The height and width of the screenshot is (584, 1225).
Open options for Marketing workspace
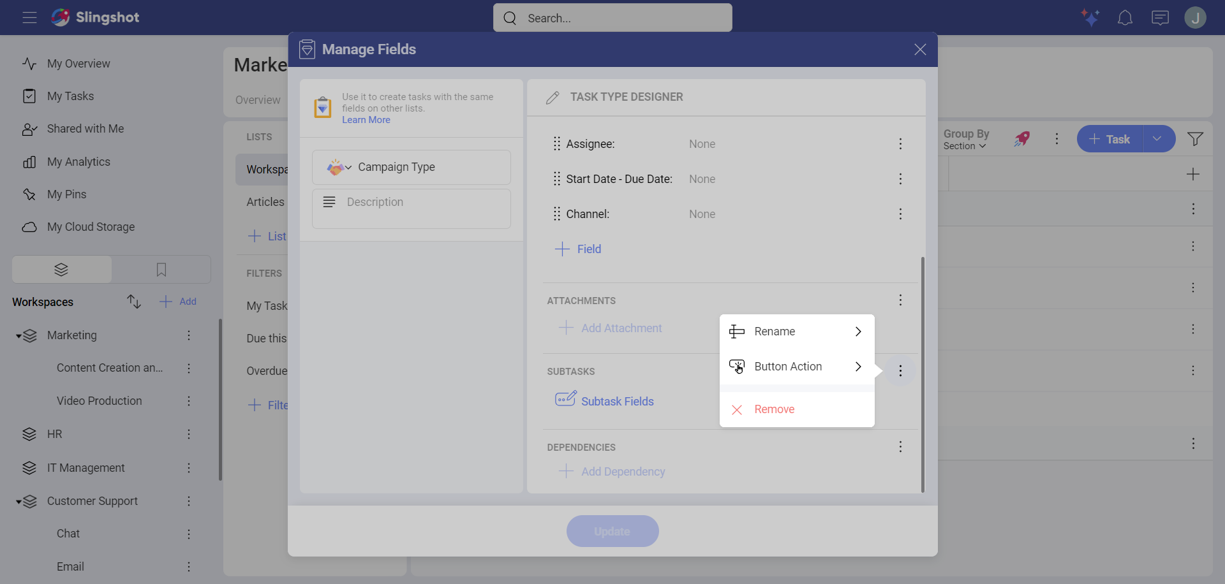point(189,335)
